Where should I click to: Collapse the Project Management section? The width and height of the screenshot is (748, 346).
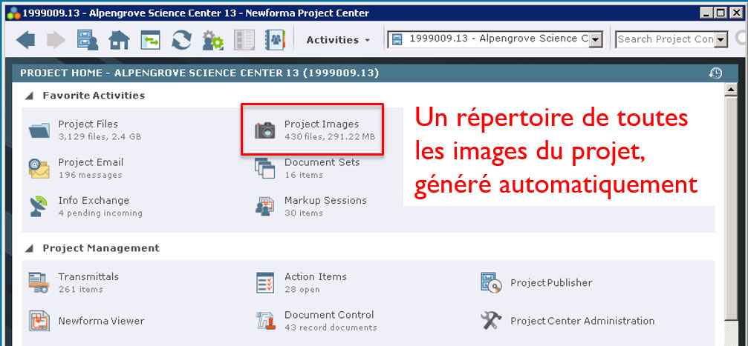[30, 249]
